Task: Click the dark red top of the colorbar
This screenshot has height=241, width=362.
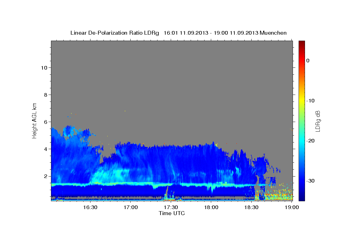Action: tap(302, 43)
